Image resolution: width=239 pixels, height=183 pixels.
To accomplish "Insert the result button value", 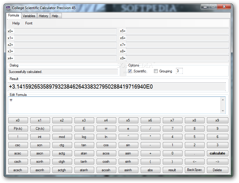I will [172, 170].
